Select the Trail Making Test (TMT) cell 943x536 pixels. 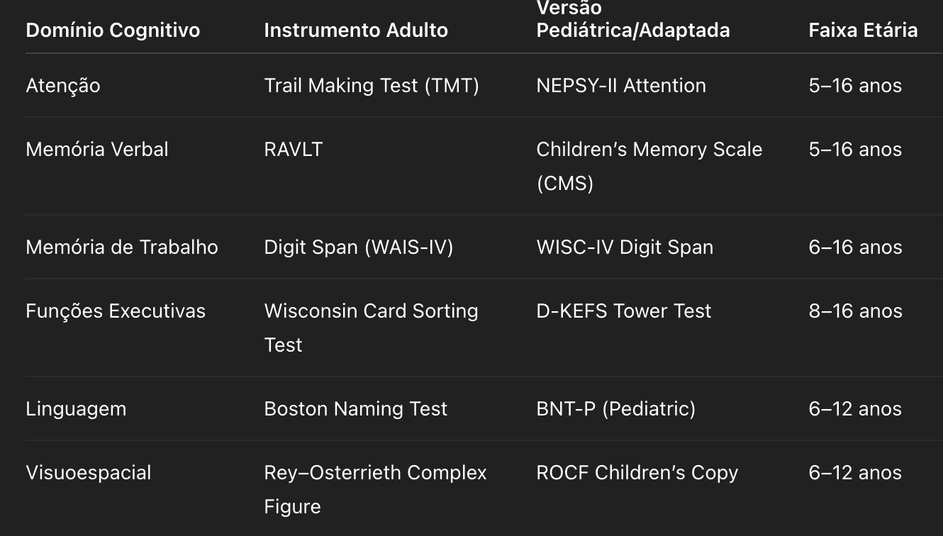(372, 86)
